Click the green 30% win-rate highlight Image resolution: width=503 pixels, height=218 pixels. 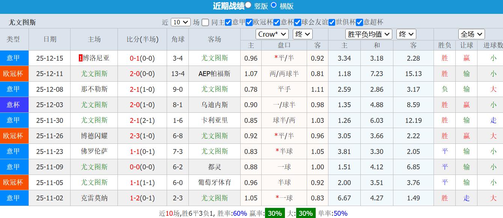[x=274, y=213]
